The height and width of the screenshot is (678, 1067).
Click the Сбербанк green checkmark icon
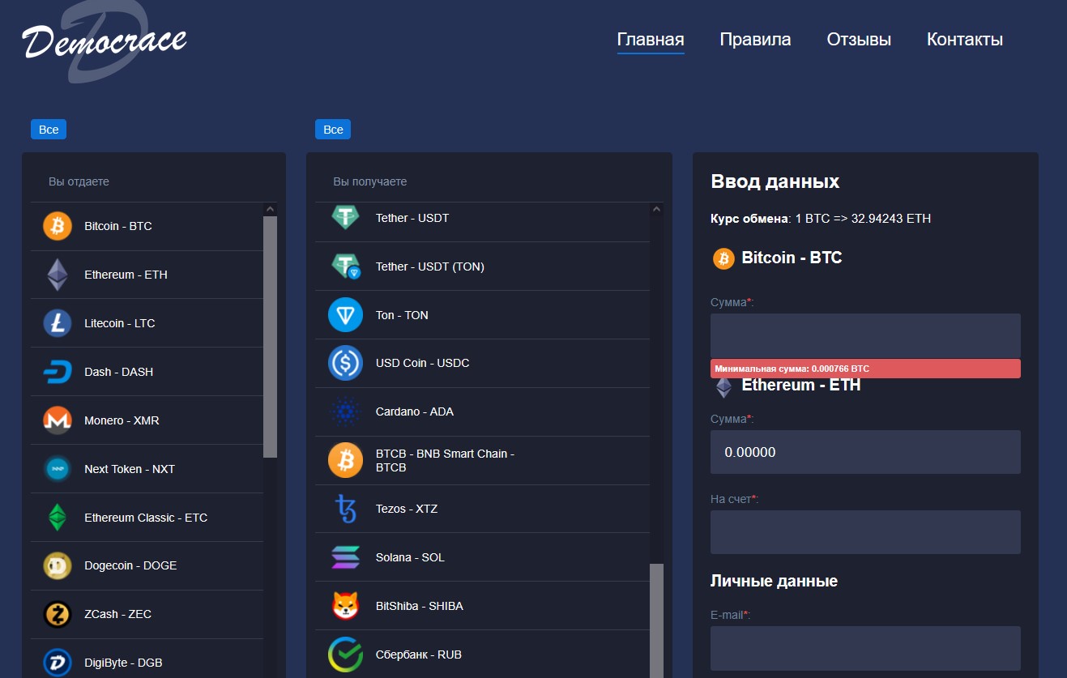(346, 655)
